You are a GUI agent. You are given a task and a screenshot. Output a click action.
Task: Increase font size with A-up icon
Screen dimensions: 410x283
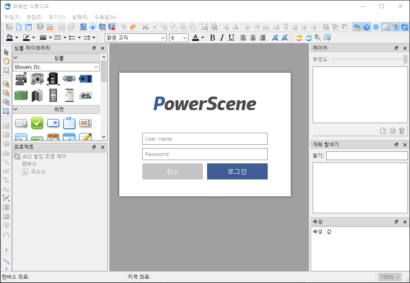point(275,38)
